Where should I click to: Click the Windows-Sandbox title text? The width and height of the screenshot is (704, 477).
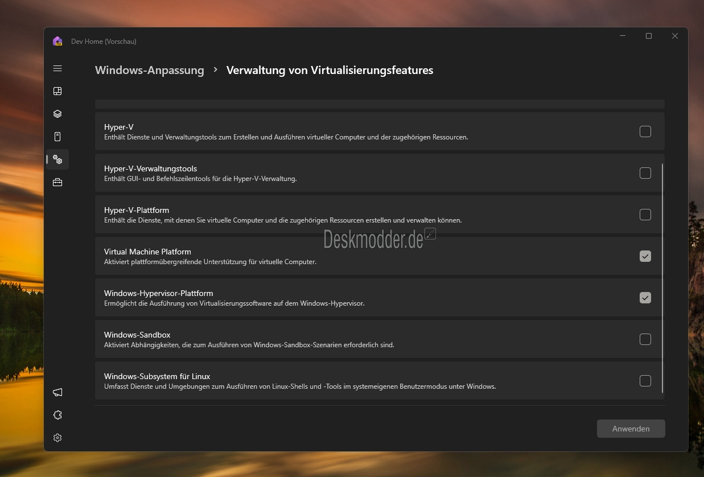coord(137,335)
